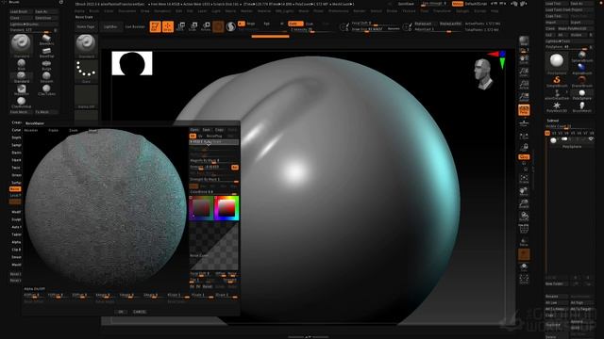Viewport: 604px width, 339px height.
Task: Select the BrendaArc brush thumbnail
Action: click(x=46, y=40)
